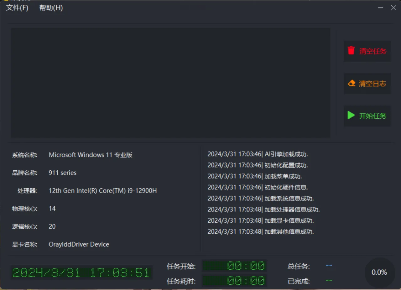Click the 0.0% circular progress indicator
This screenshot has height=290, width=401.
(x=379, y=272)
